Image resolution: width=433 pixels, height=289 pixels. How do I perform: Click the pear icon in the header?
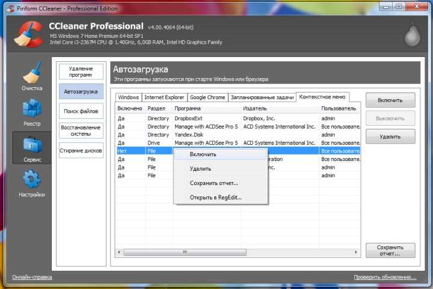(x=413, y=34)
